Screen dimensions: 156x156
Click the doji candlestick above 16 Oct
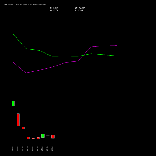[48, 136]
